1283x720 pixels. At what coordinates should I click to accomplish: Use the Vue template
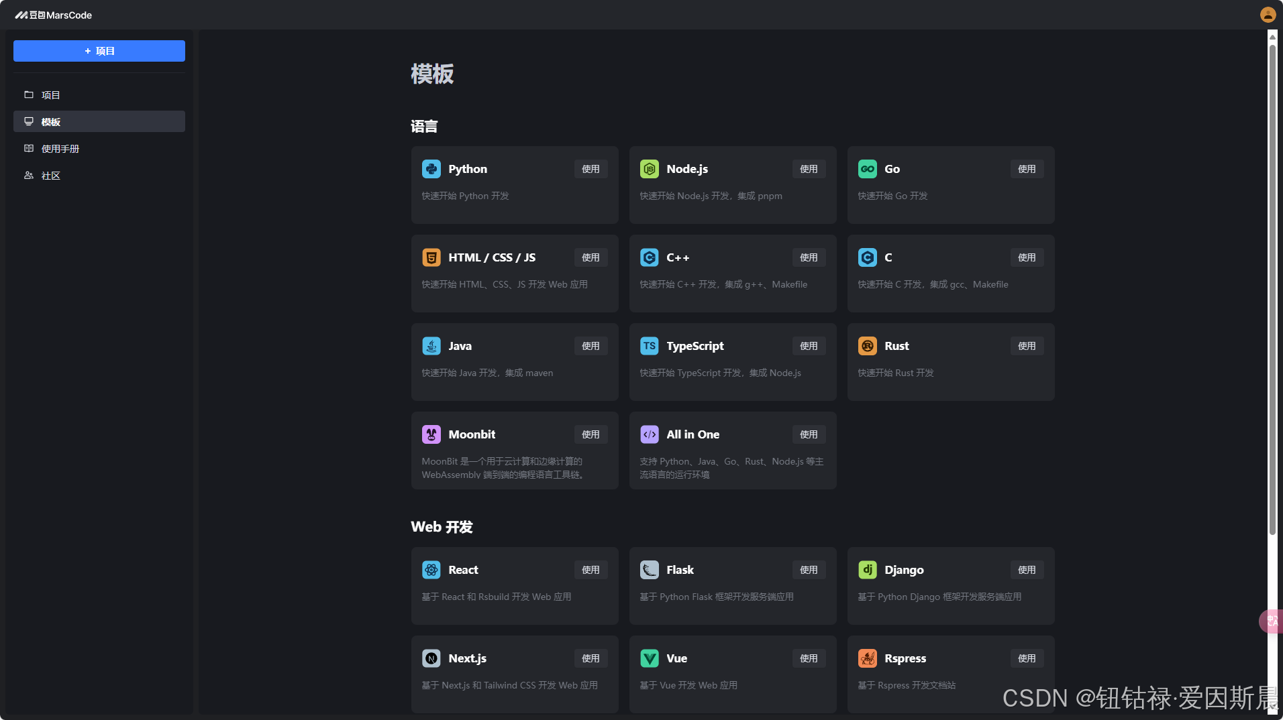pyautogui.click(x=809, y=658)
